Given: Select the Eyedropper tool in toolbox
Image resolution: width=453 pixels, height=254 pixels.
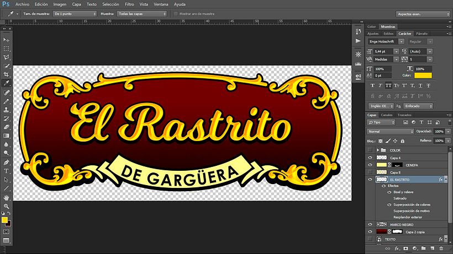Looking at the screenshot, I should tap(6, 83).
